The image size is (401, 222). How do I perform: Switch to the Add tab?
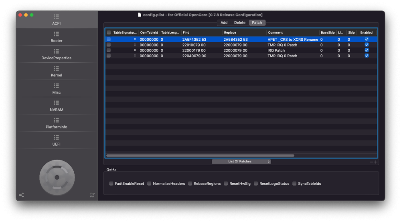pyautogui.click(x=224, y=22)
